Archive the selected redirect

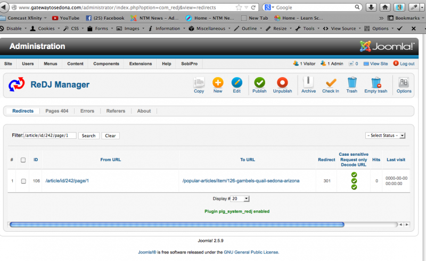[x=308, y=85]
